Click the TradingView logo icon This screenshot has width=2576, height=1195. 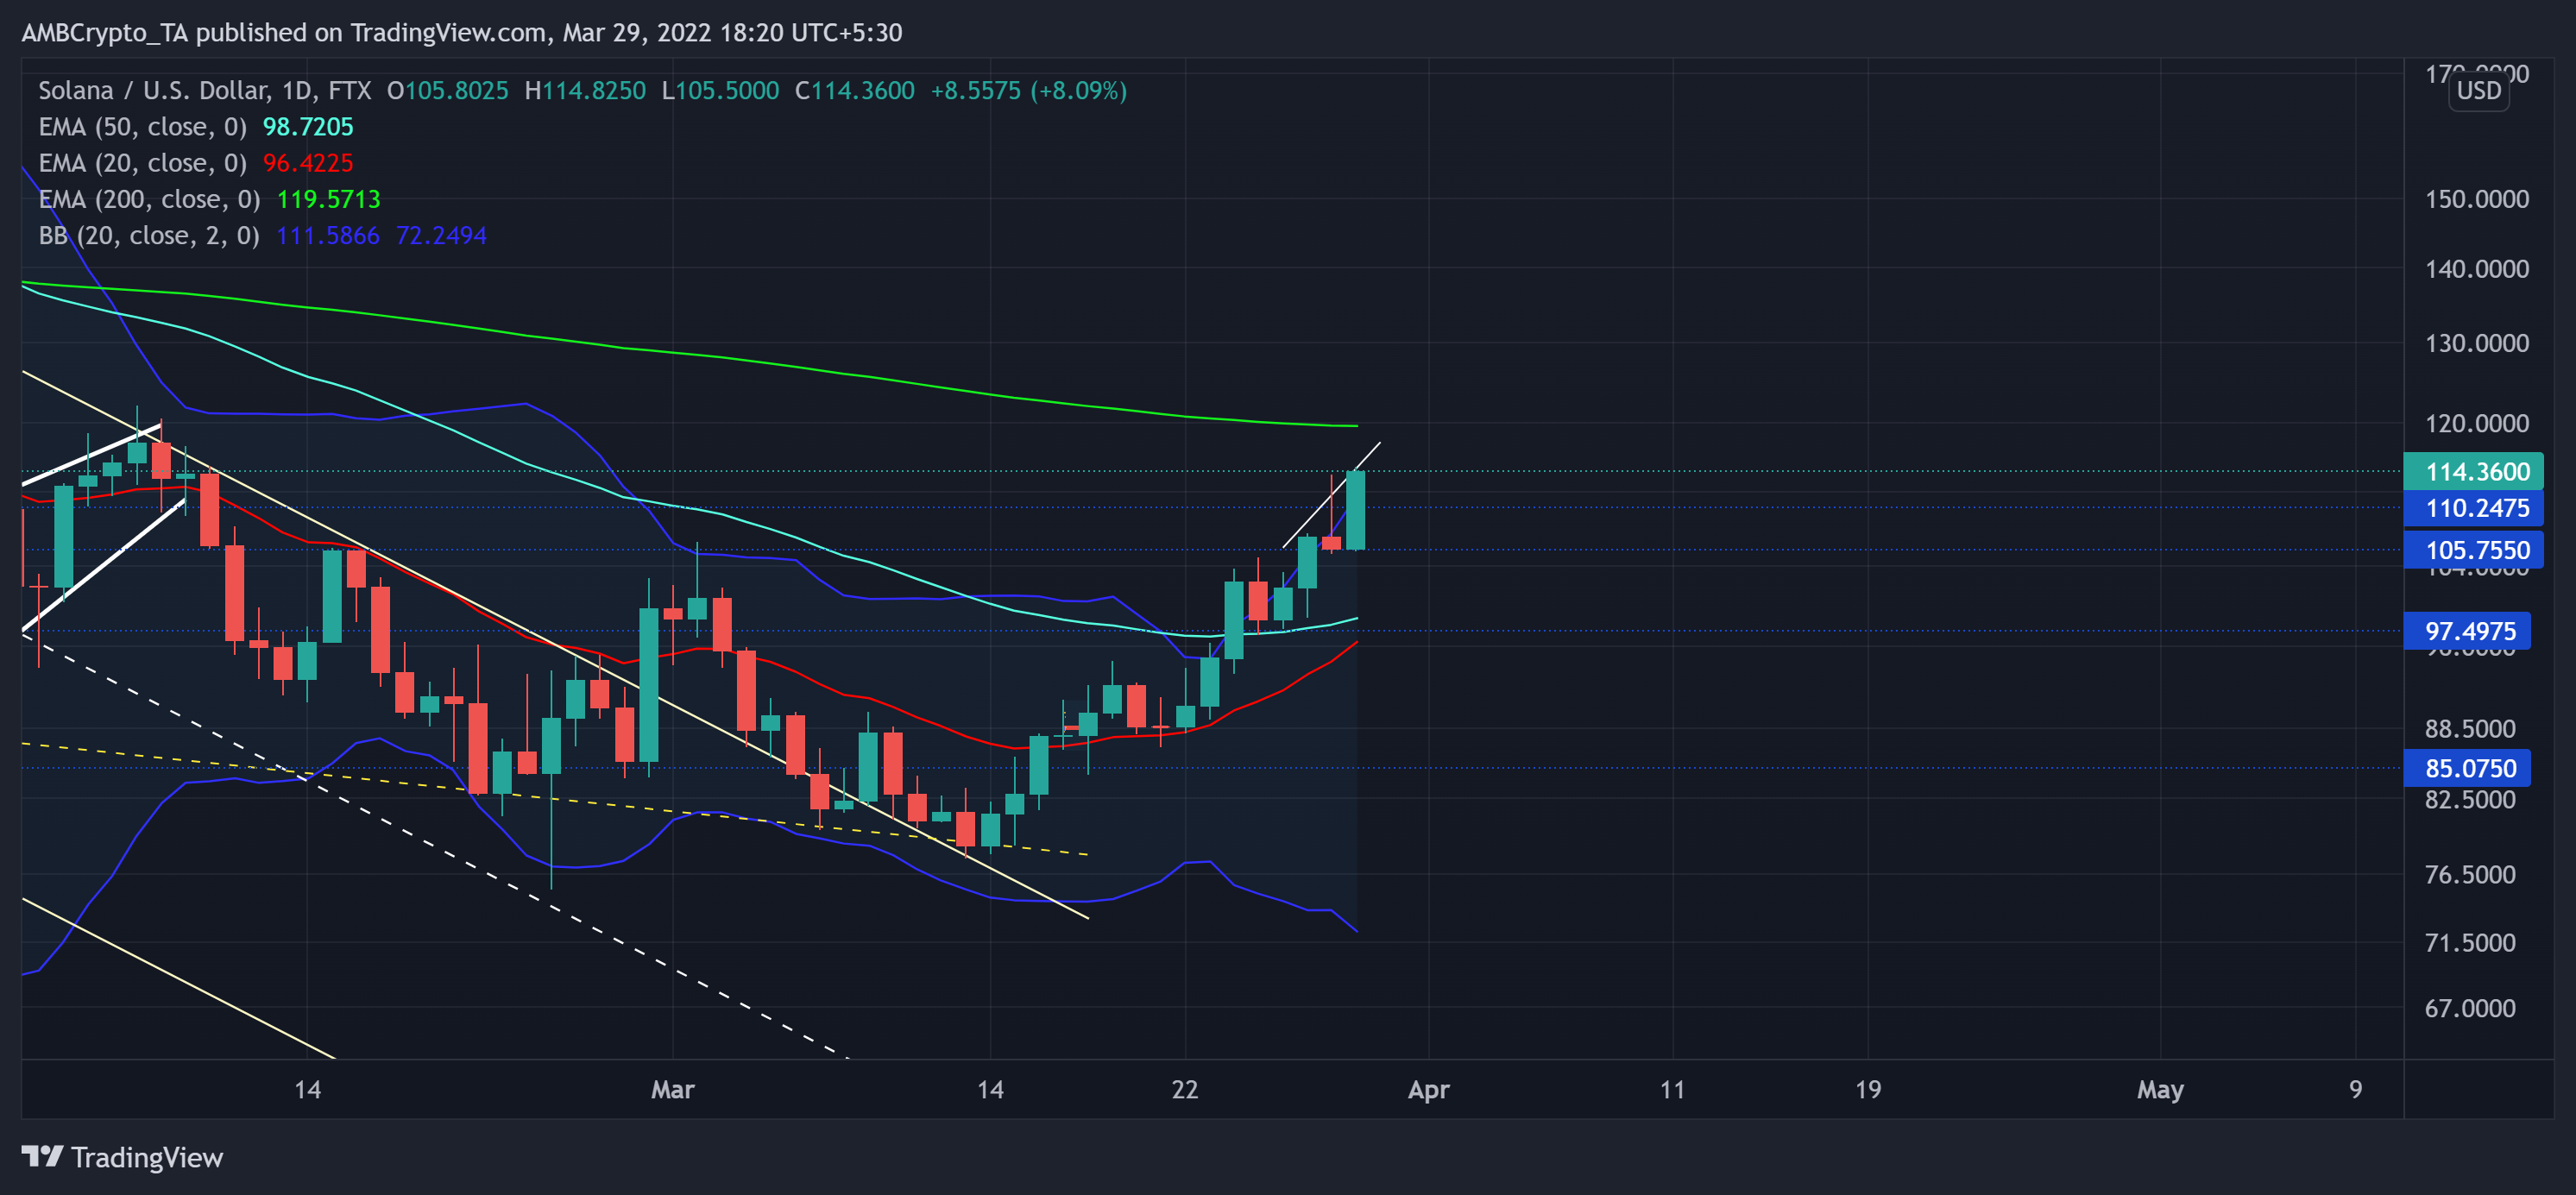42,1157
